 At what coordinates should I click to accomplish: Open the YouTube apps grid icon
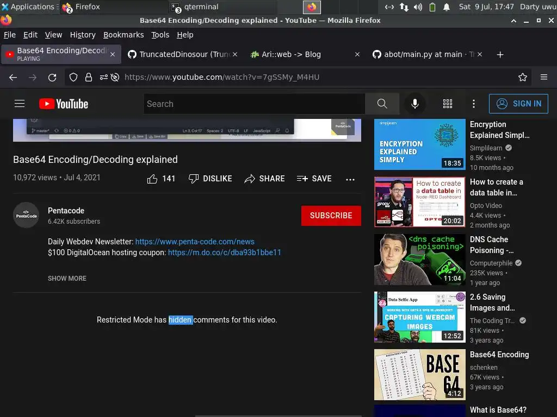point(448,104)
